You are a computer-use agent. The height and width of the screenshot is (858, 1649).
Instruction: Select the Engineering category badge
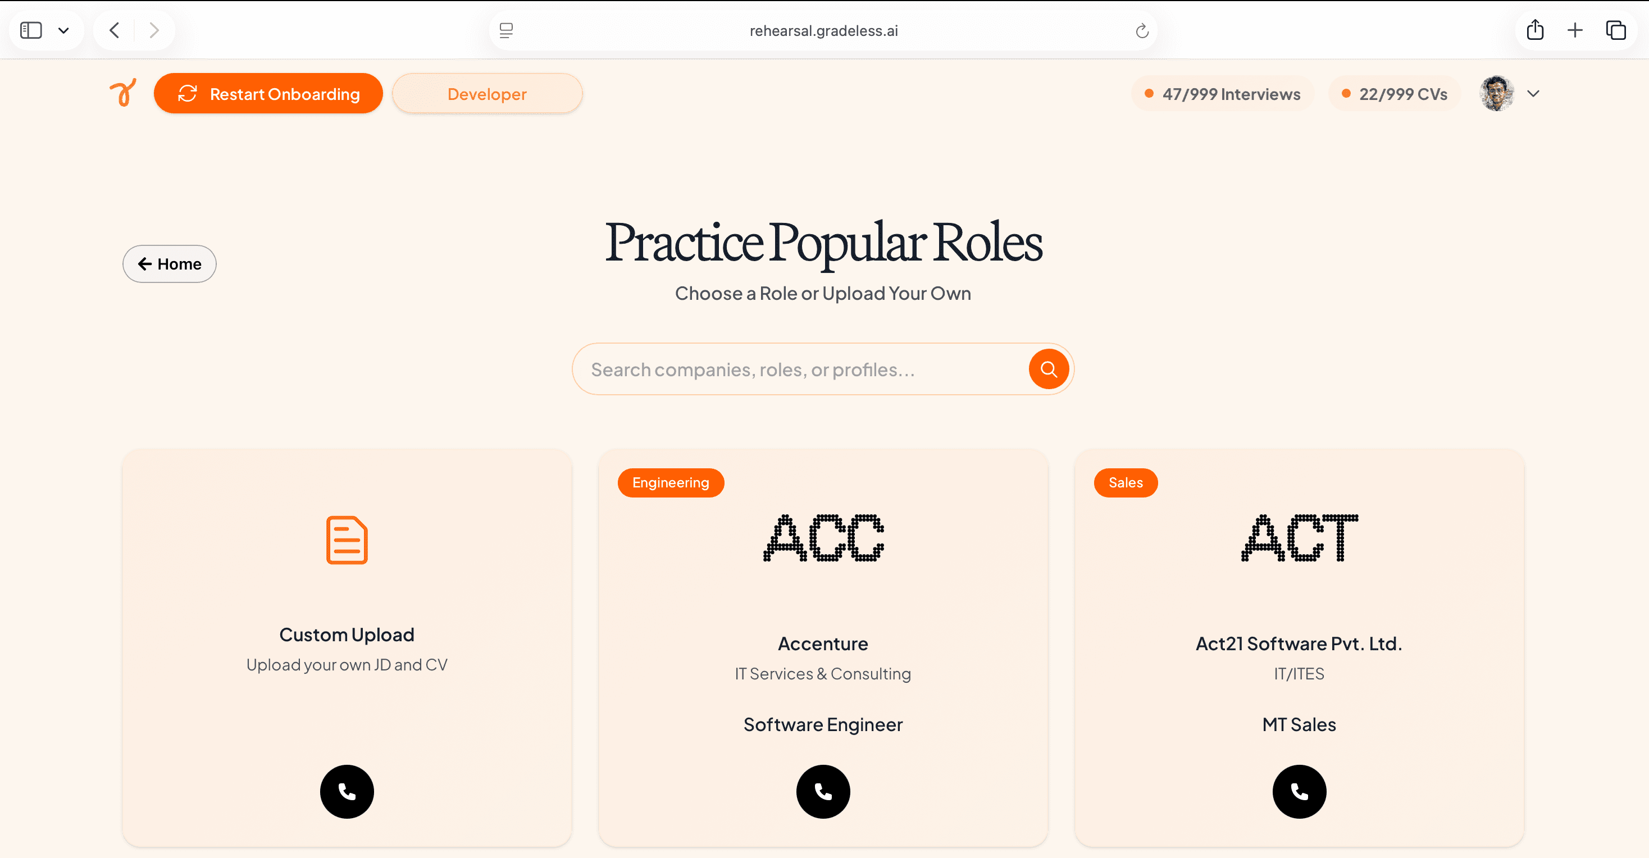coord(671,482)
